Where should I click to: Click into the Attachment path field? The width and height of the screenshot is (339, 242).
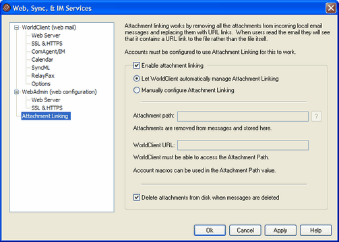[243, 116]
